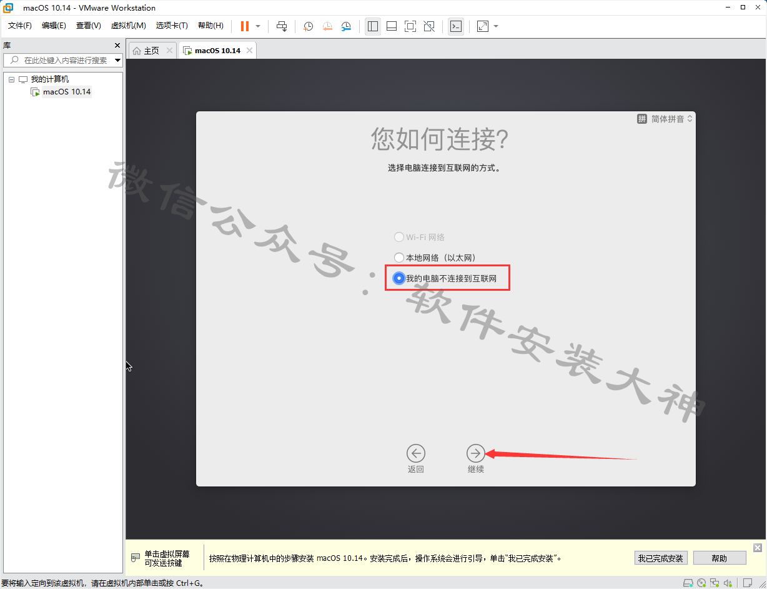Click the revert to snapshot icon
Viewport: 767px width, 589px height.
[327, 26]
